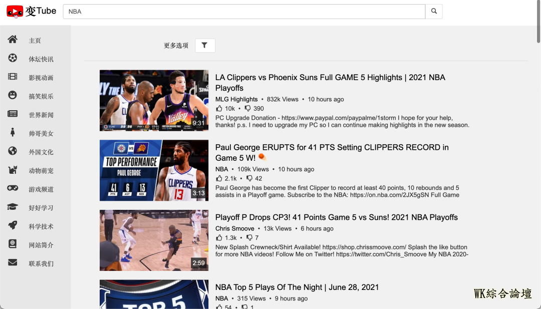The height and width of the screenshot is (309, 541).
Task: Click the 315 Views text
Action: pyautogui.click(x=251, y=298)
